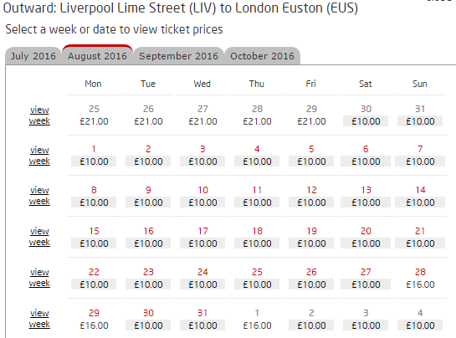Open view week link for August 15 row
The height and width of the screenshot is (338, 456).
tap(39, 237)
